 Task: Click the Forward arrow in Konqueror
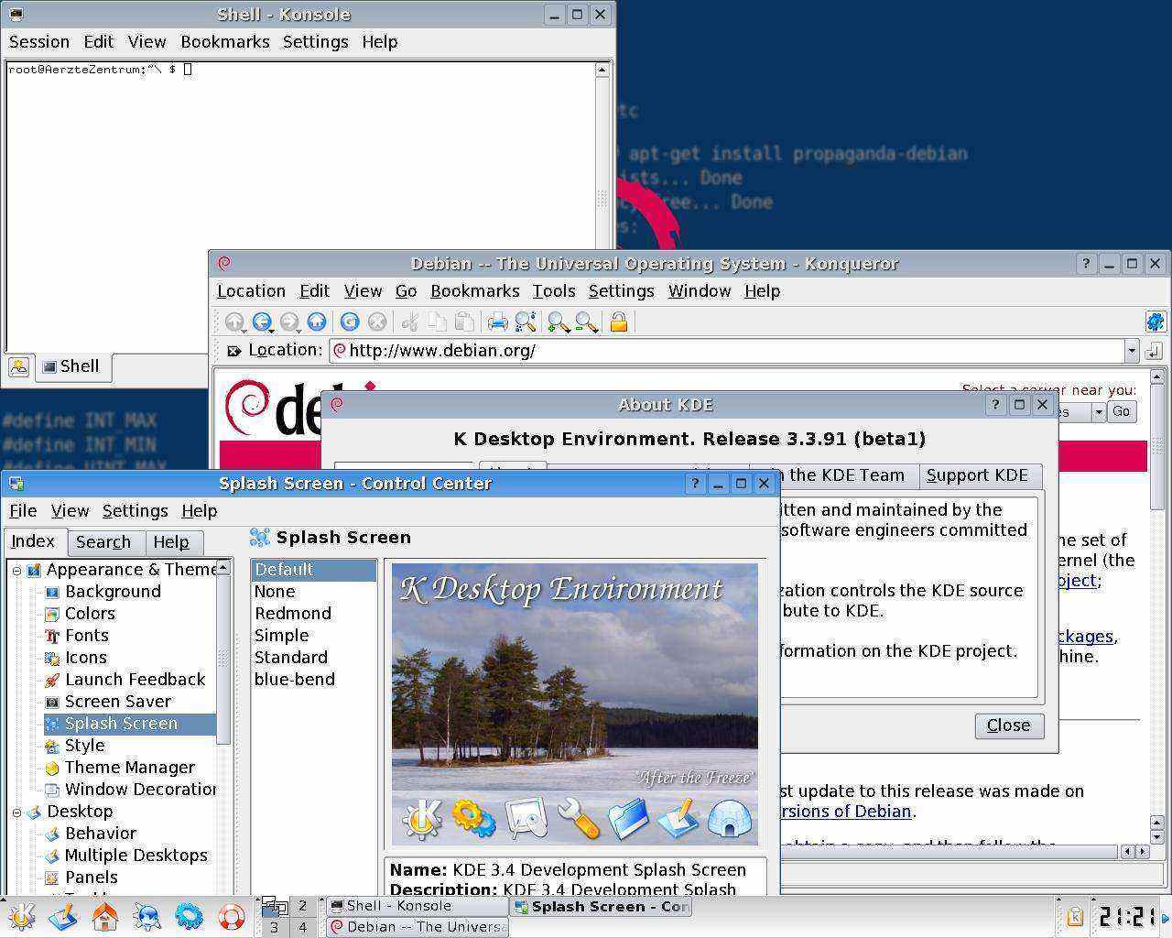tap(289, 322)
